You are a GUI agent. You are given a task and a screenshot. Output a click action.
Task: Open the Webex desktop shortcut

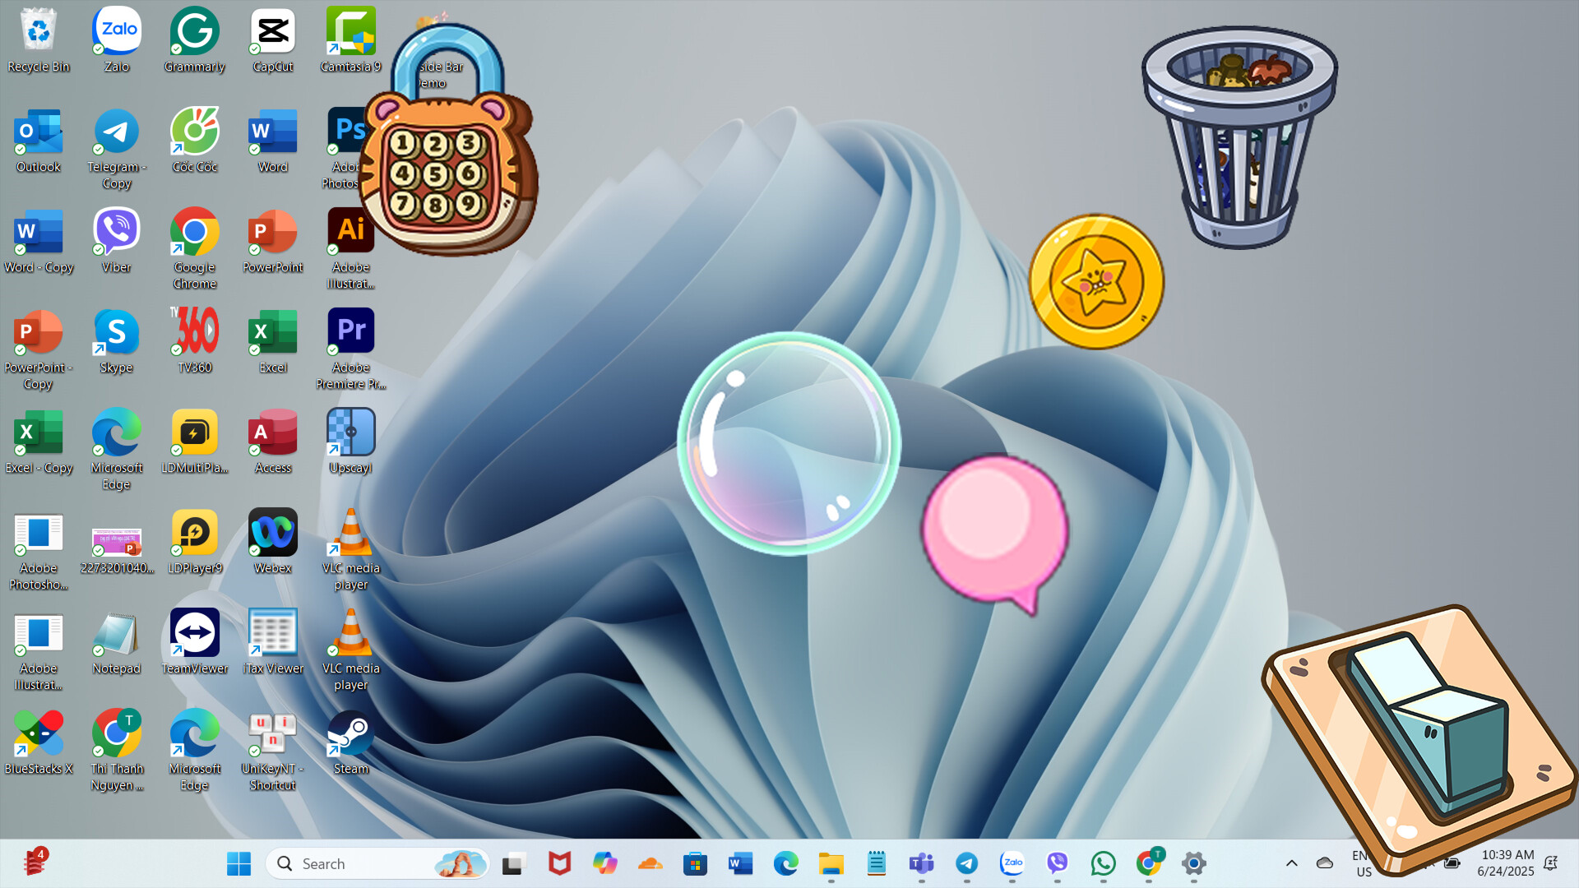(272, 534)
